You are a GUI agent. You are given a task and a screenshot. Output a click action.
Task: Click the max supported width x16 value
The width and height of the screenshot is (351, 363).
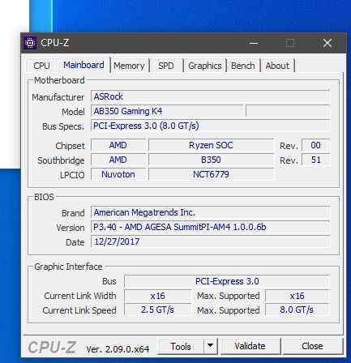tap(297, 296)
